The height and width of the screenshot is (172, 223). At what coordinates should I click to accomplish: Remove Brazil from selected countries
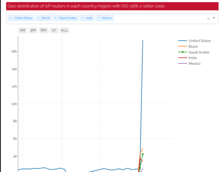[38, 18]
